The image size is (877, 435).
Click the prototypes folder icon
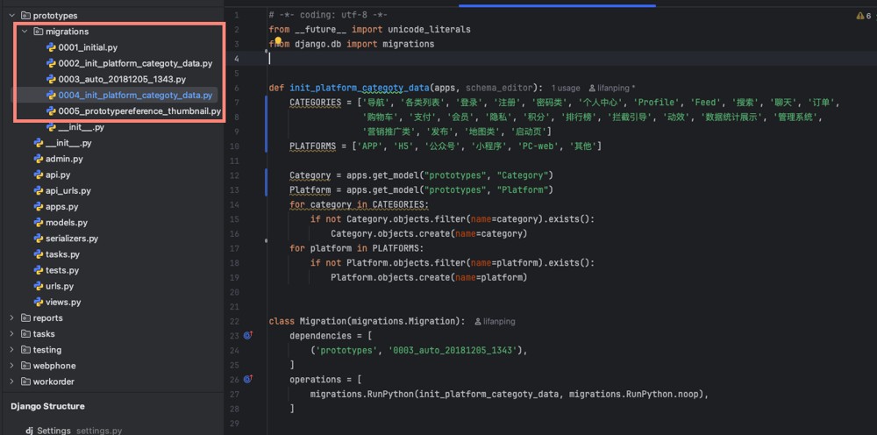pyautogui.click(x=25, y=16)
